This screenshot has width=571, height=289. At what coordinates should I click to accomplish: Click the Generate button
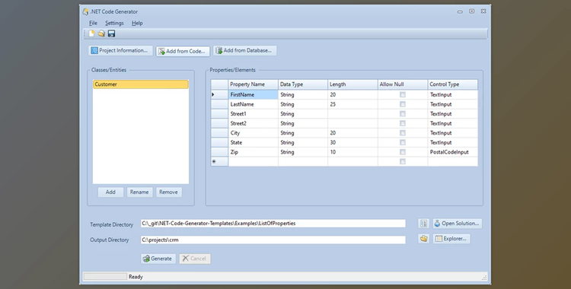point(158,259)
